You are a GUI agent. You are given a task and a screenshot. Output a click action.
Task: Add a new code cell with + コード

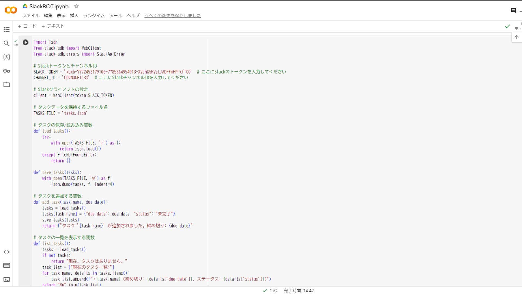(x=27, y=26)
